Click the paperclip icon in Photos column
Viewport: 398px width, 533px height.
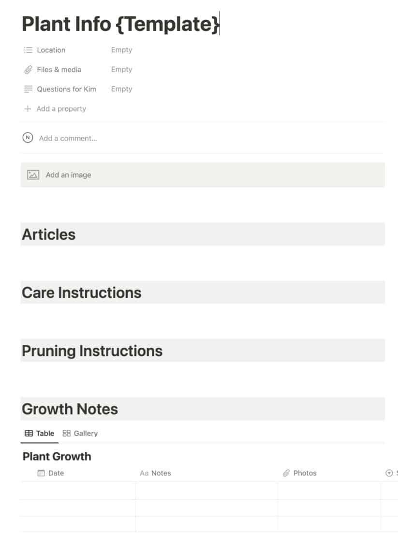pos(286,473)
